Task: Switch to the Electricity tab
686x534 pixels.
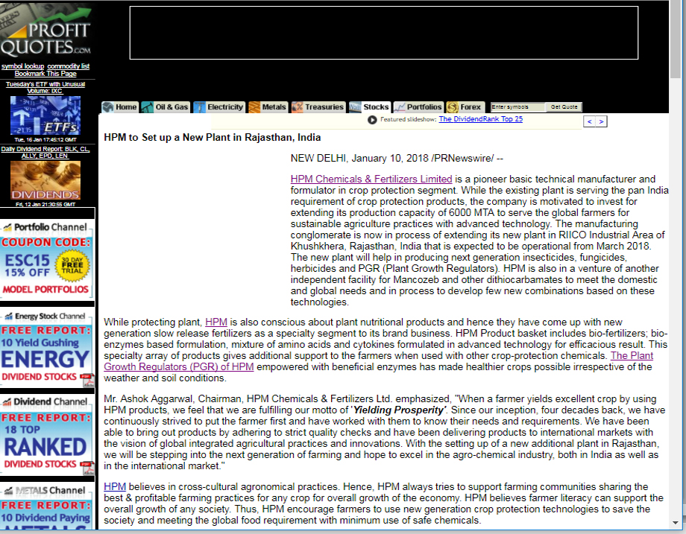Action: 218,107
